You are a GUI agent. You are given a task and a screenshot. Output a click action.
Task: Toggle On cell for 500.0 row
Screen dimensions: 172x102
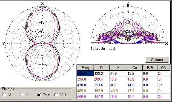[x=164, y=97]
